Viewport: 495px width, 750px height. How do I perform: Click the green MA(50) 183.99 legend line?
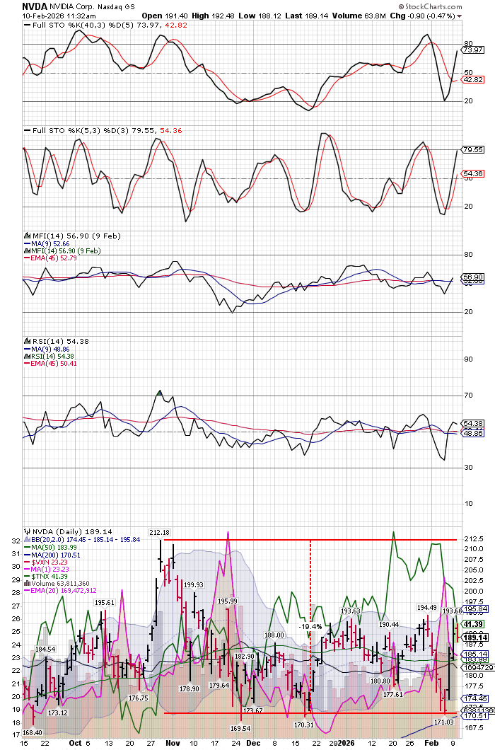[49, 546]
